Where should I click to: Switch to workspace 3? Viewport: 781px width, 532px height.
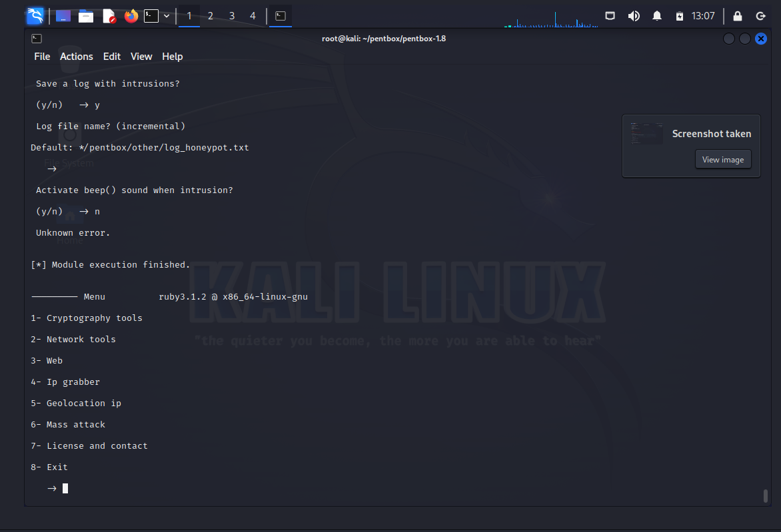(x=232, y=15)
